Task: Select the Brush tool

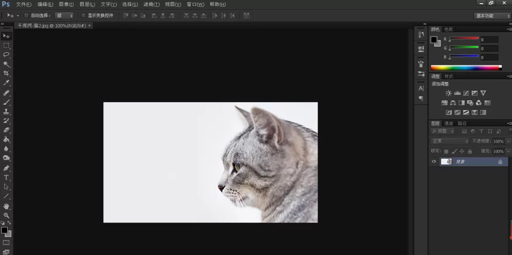Action: [x=6, y=102]
